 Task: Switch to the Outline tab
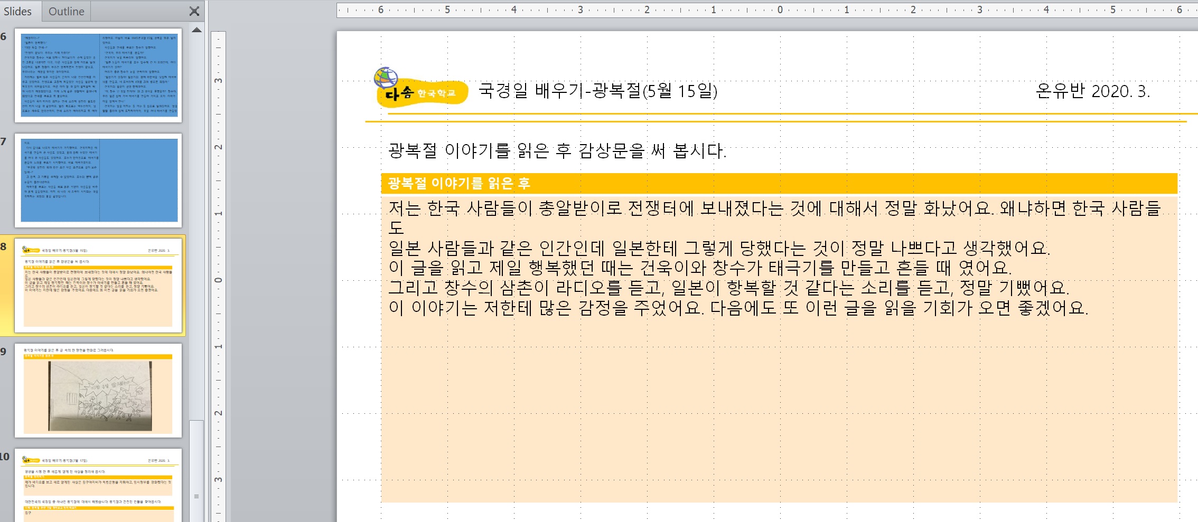pos(66,11)
